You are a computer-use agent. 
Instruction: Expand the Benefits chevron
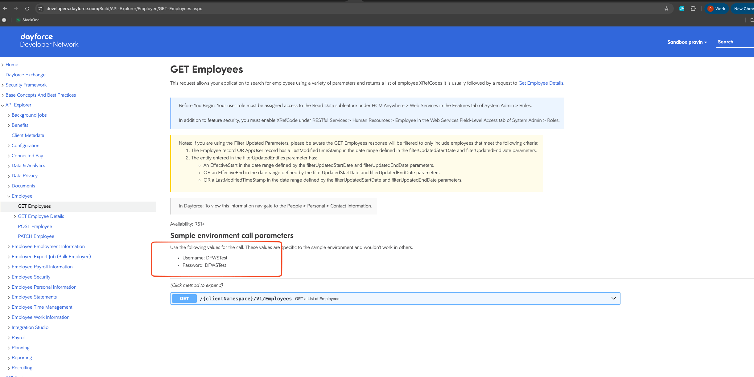click(x=9, y=126)
